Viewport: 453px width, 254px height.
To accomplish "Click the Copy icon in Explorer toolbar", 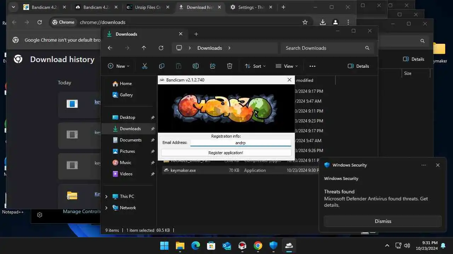I will (162, 66).
